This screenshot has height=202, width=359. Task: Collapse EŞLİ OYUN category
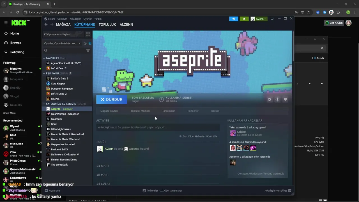point(44,73)
